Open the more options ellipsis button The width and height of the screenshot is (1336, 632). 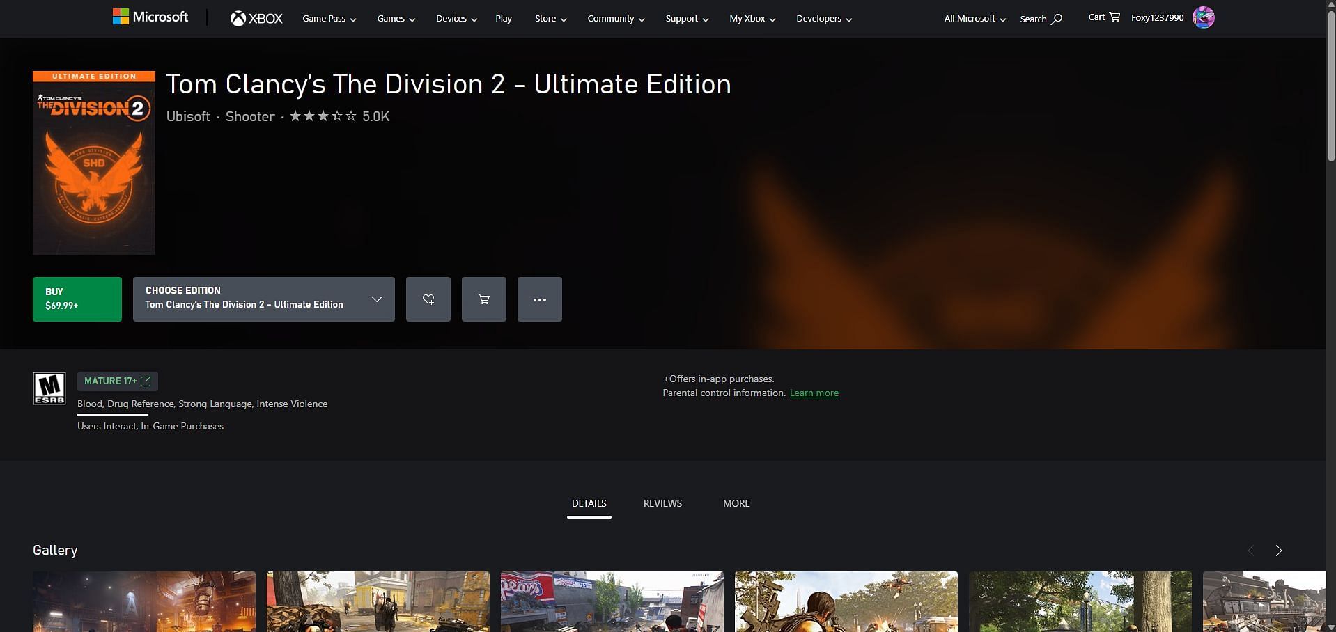540,299
